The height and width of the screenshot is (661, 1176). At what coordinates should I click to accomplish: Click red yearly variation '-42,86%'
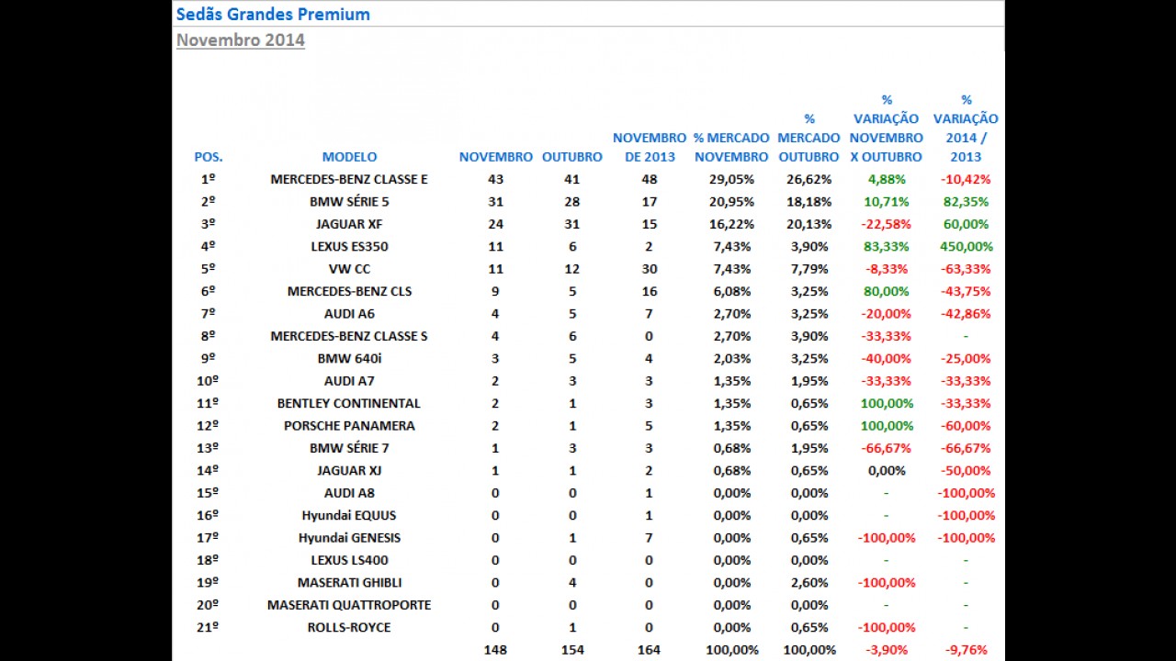[x=966, y=314]
